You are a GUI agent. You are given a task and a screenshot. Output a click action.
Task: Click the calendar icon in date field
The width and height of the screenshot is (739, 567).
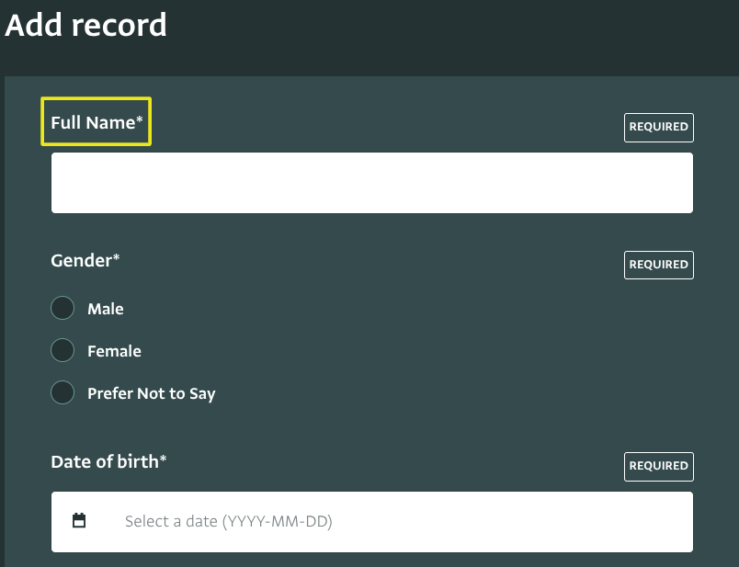click(x=79, y=521)
